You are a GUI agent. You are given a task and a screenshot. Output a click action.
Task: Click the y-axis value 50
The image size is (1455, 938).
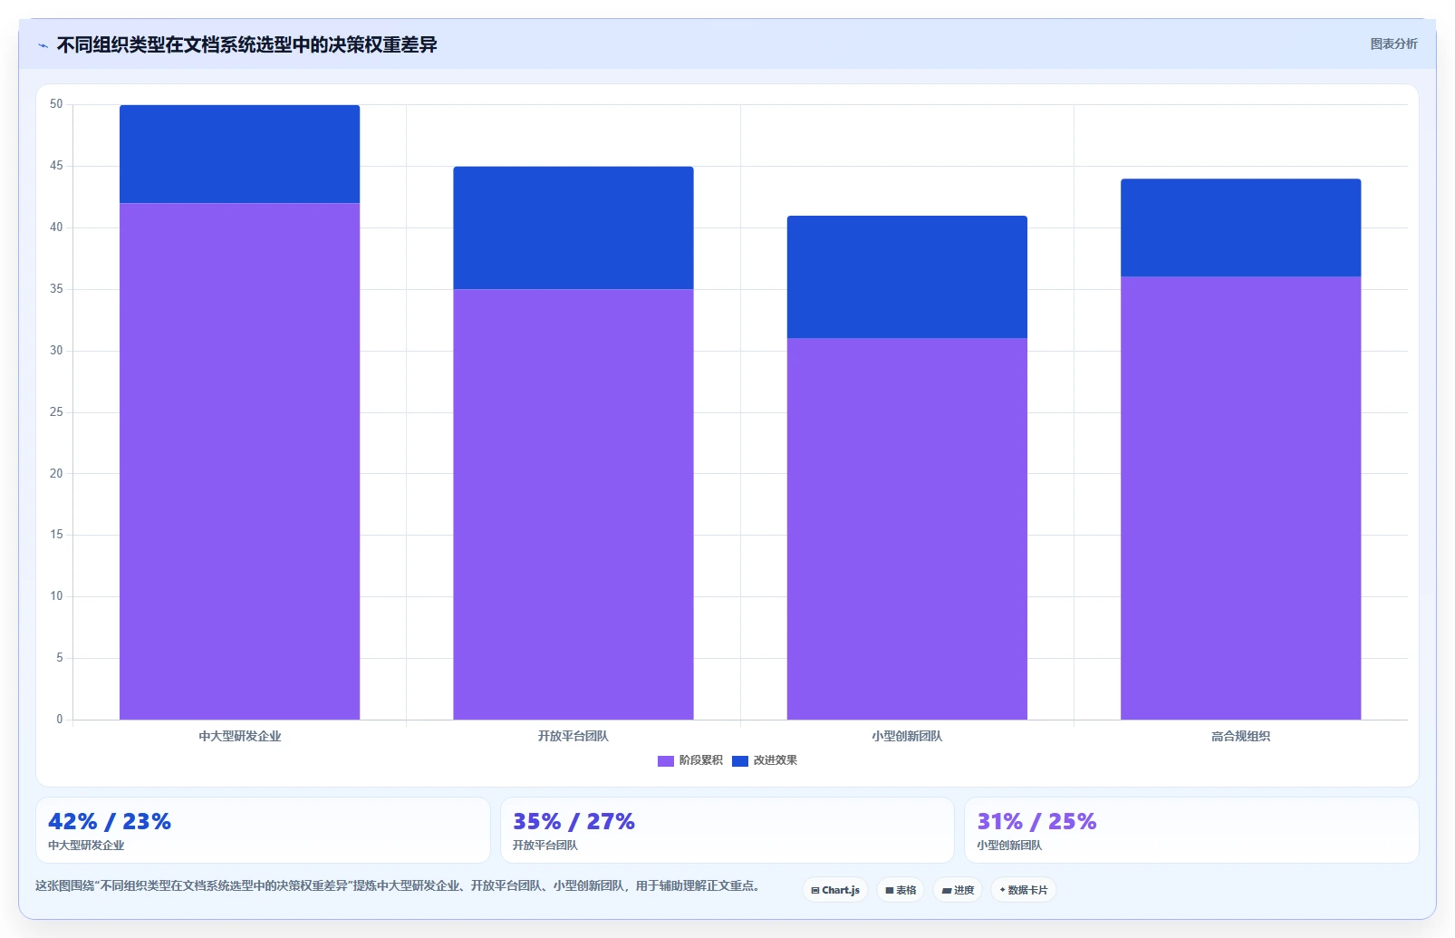56,104
